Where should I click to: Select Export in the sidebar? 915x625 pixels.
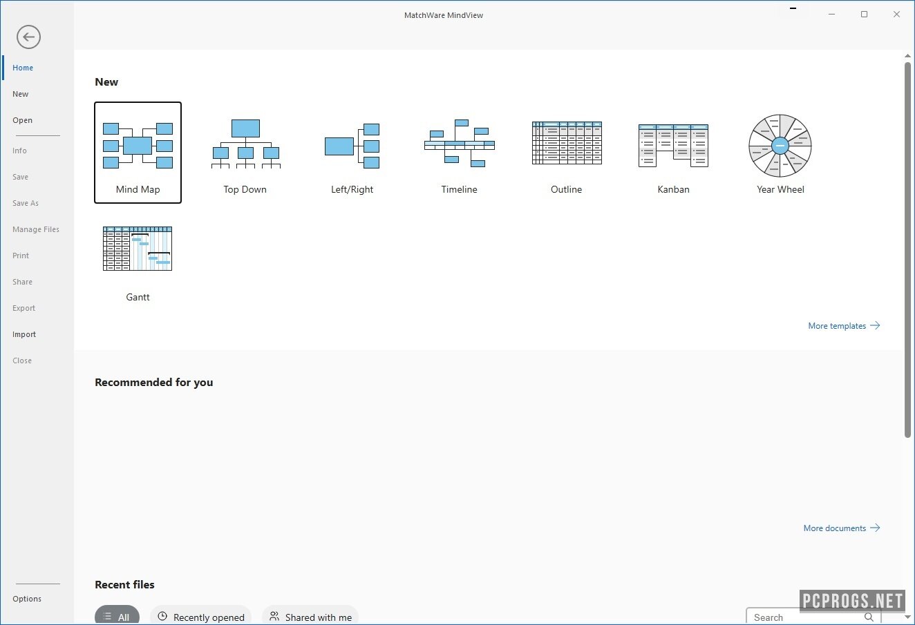[23, 308]
